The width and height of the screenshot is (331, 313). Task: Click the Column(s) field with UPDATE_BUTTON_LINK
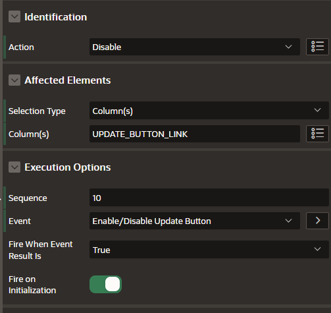195,134
